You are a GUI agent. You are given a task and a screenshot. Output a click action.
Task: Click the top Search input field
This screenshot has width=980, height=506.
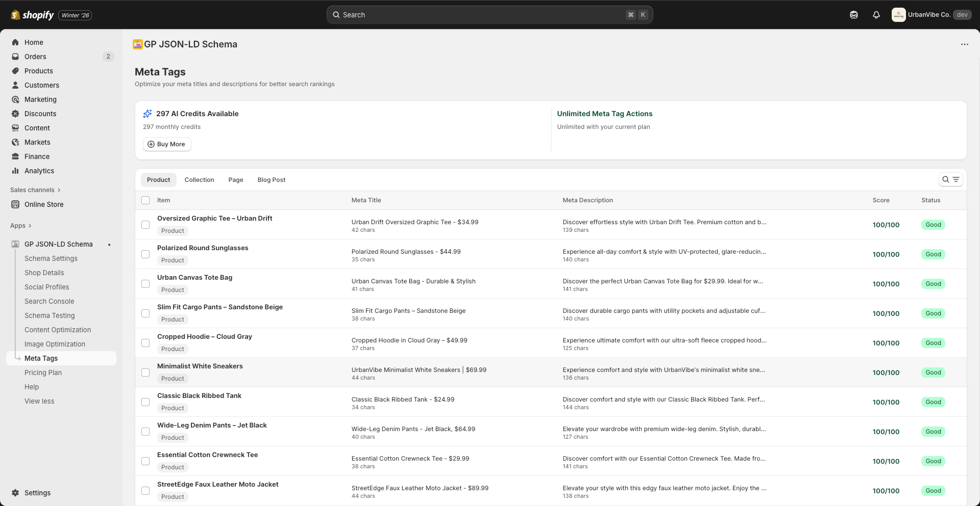tap(480, 15)
